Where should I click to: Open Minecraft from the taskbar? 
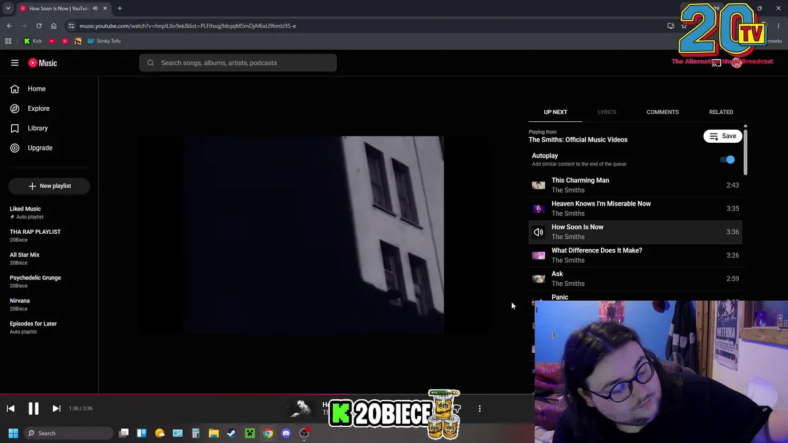click(x=250, y=433)
